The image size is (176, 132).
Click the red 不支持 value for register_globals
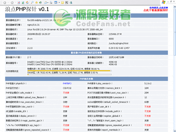(148, 116)
